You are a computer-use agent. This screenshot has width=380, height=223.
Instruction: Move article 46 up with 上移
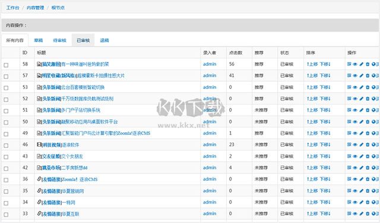click(x=312, y=145)
